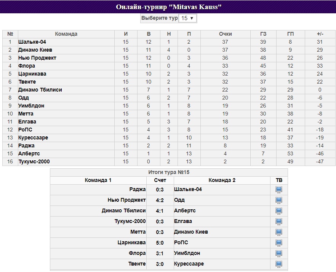Open the round selector dropdown showing 15
Image resolution: width=336 pixels, height=272 pixels.
pyautogui.click(x=187, y=18)
